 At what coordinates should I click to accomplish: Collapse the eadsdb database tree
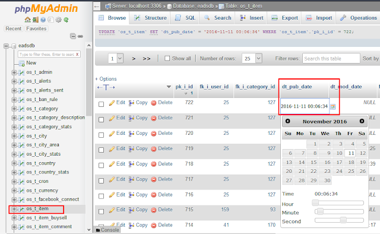(6, 46)
